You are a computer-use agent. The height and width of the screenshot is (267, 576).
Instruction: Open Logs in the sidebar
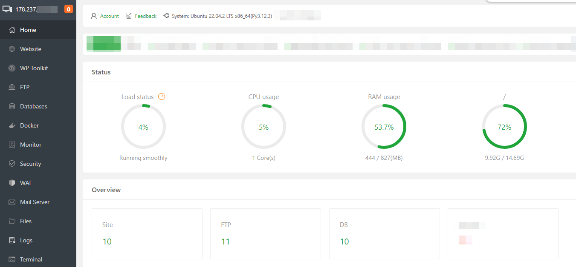pyautogui.click(x=38, y=240)
